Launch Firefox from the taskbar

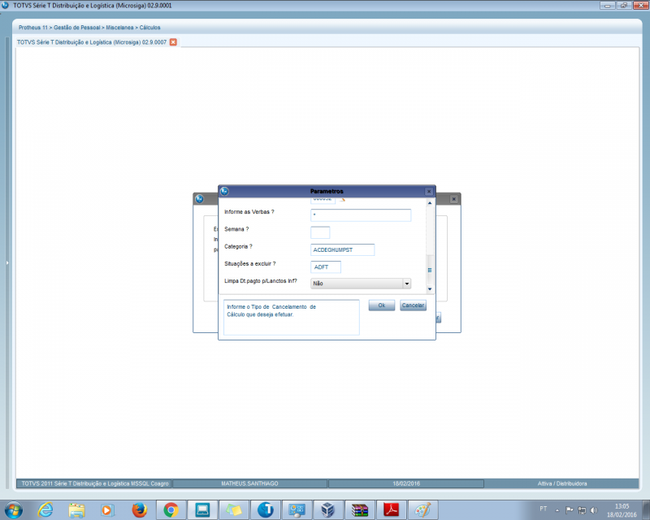coord(139,510)
